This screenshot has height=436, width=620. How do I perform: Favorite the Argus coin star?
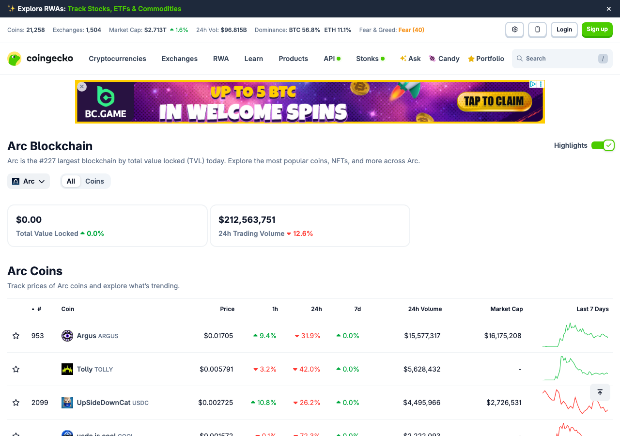pos(16,336)
